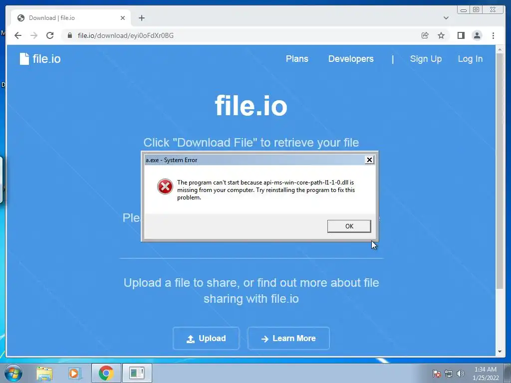Click the Sign Up link
The width and height of the screenshot is (511, 383).
tap(426, 59)
